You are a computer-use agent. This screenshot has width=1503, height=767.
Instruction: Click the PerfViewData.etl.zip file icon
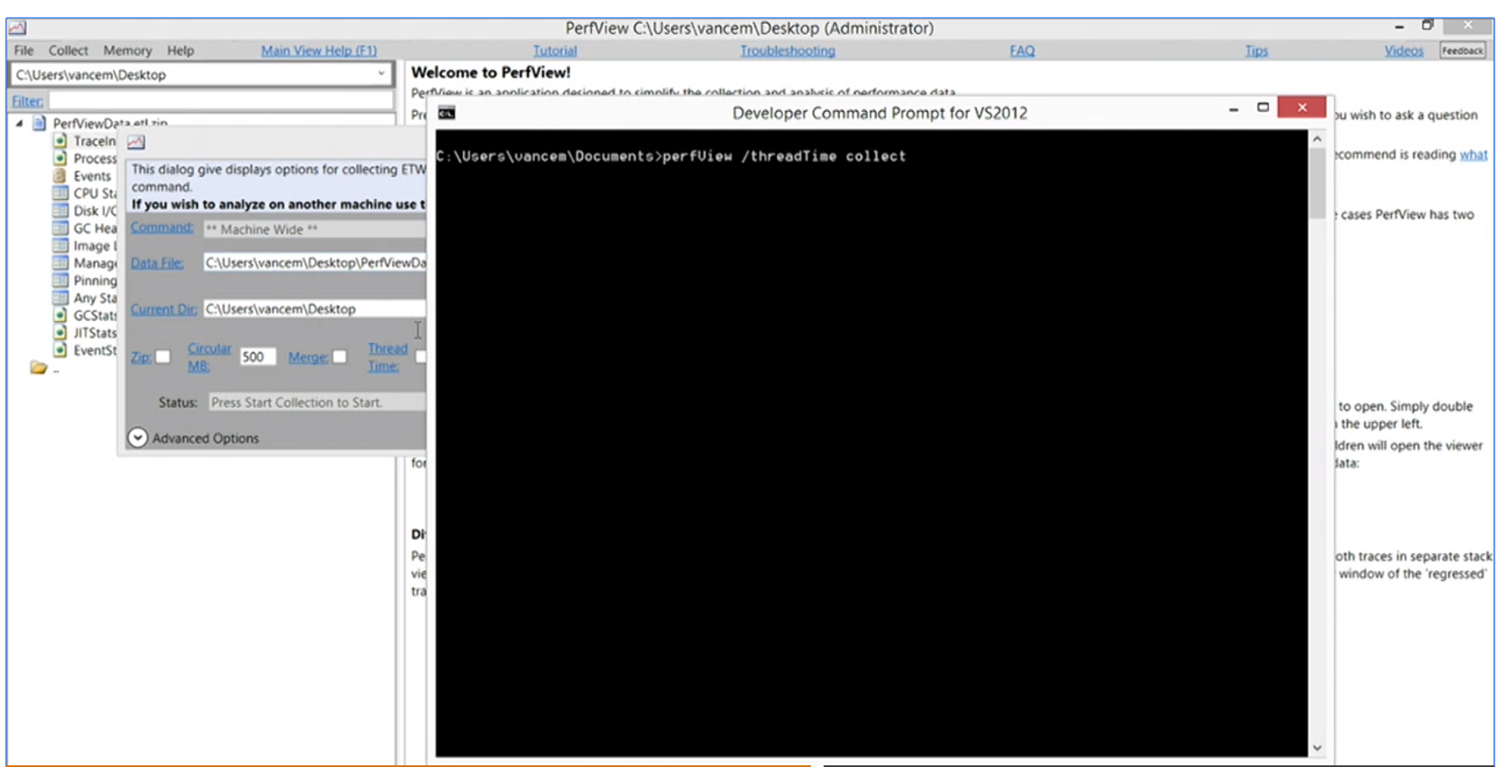[39, 124]
